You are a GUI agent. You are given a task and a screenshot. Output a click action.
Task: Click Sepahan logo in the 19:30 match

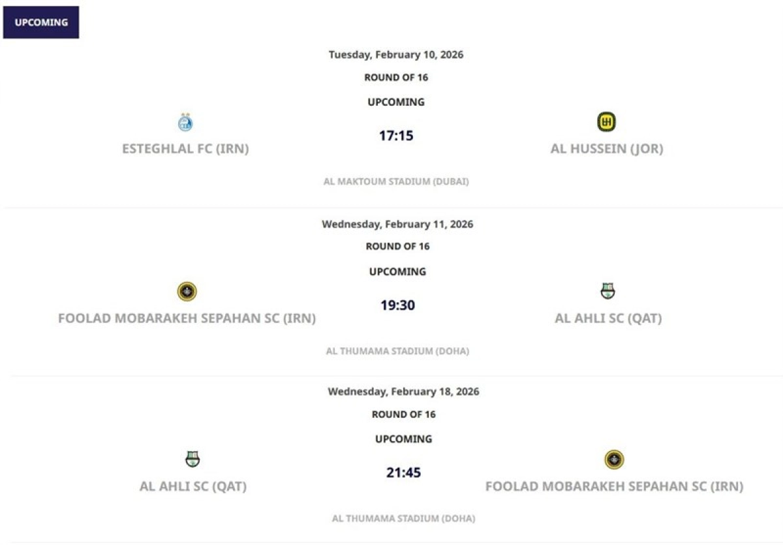(187, 292)
